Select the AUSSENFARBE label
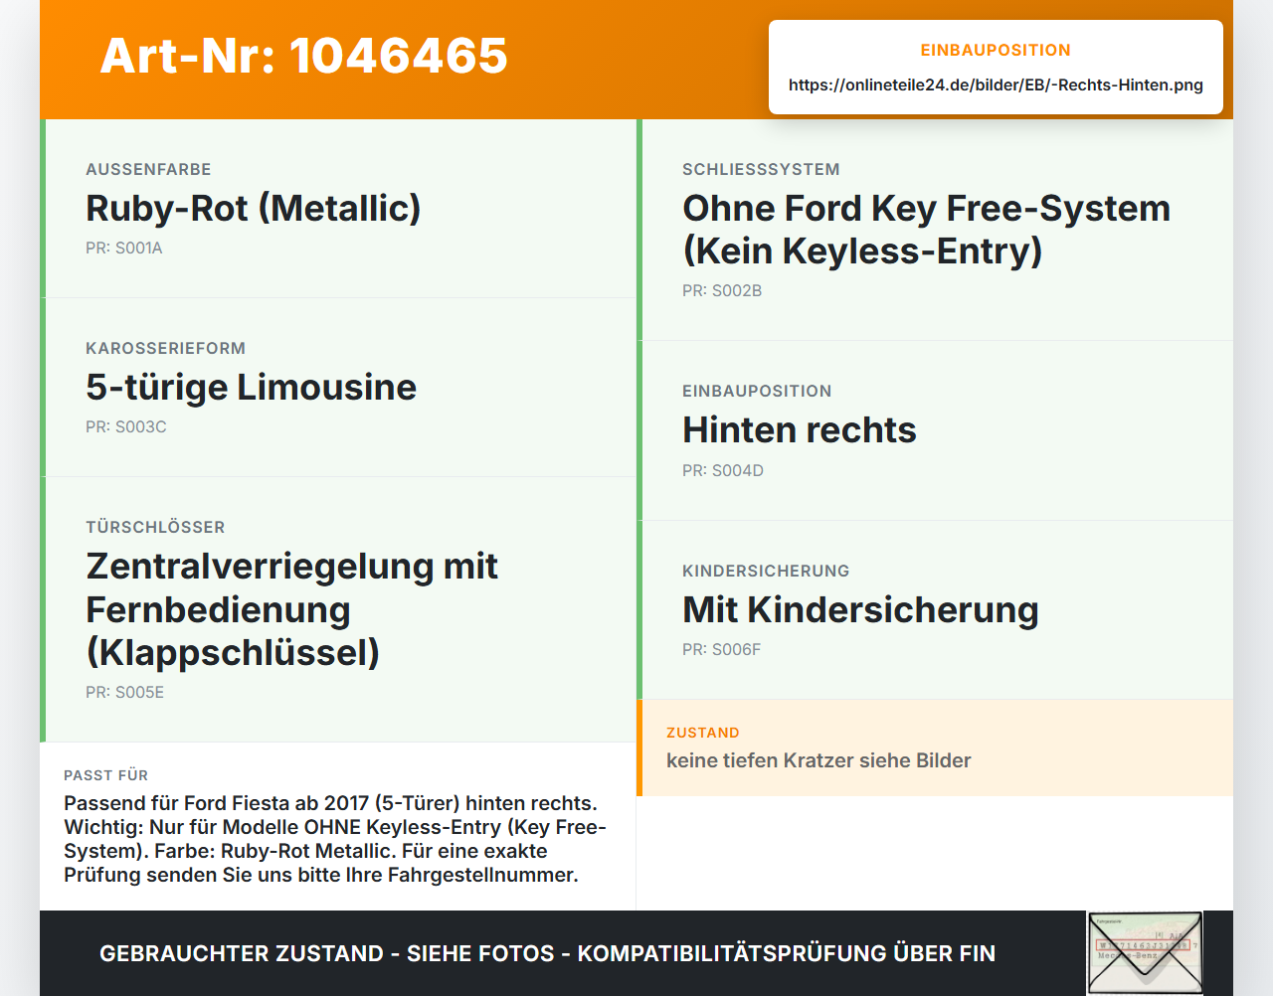This screenshot has width=1273, height=996. coord(148,169)
